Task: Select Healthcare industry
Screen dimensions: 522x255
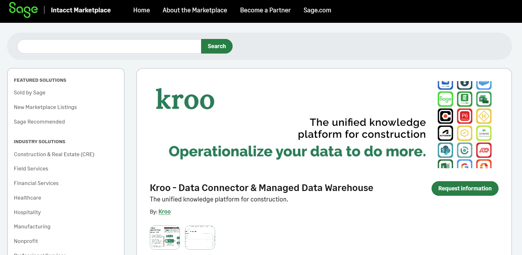Action: pyautogui.click(x=28, y=198)
